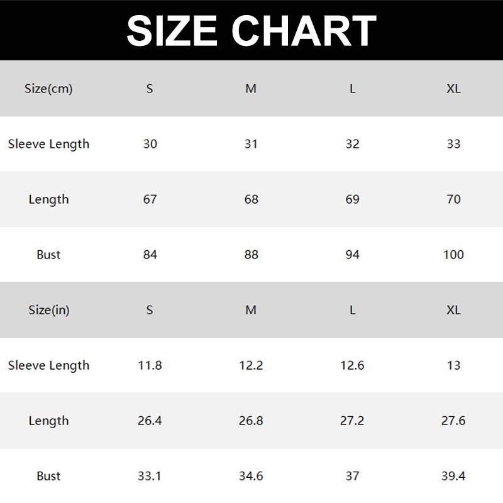Click the SIZE CHART title heading
This screenshot has width=503, height=503.
(251, 30)
